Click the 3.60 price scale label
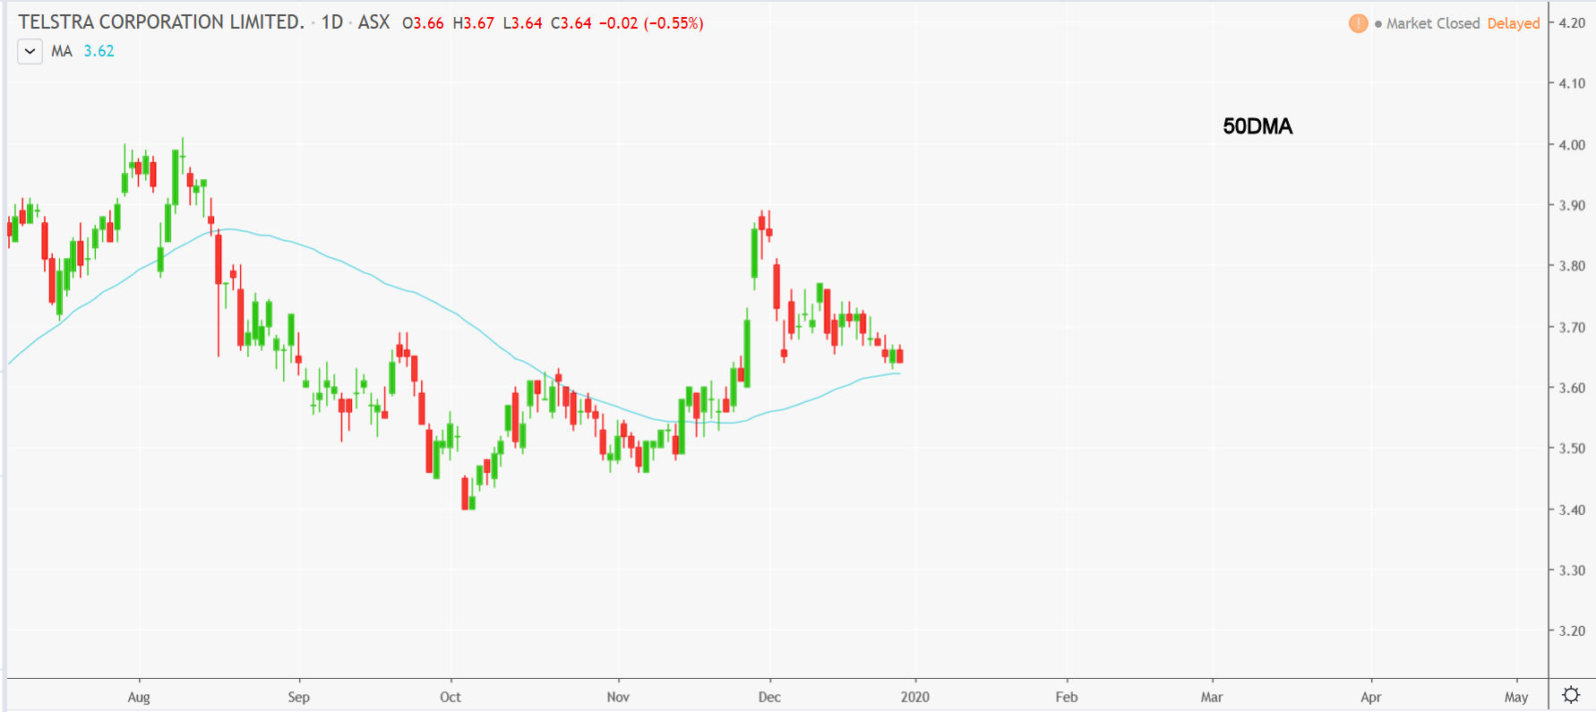This screenshot has width=1596, height=712. click(1572, 388)
